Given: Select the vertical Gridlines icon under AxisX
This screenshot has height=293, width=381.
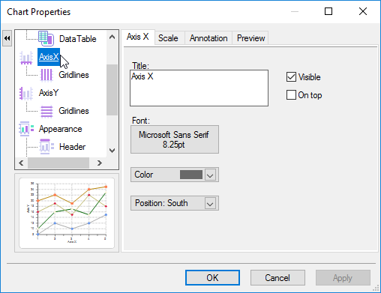Looking at the screenshot, I should [46, 75].
